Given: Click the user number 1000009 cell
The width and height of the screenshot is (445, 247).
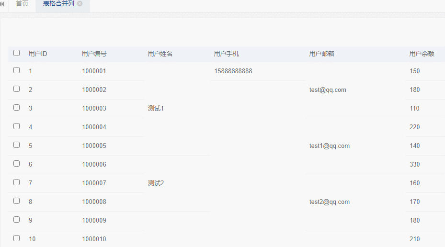Looking at the screenshot, I should (x=94, y=221).
